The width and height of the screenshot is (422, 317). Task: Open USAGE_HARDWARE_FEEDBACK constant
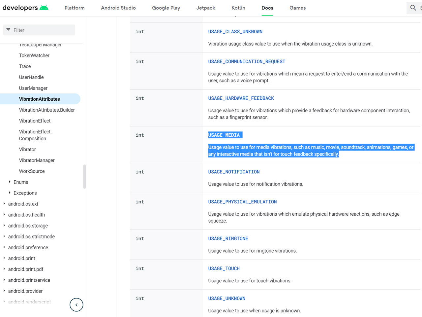[241, 98]
